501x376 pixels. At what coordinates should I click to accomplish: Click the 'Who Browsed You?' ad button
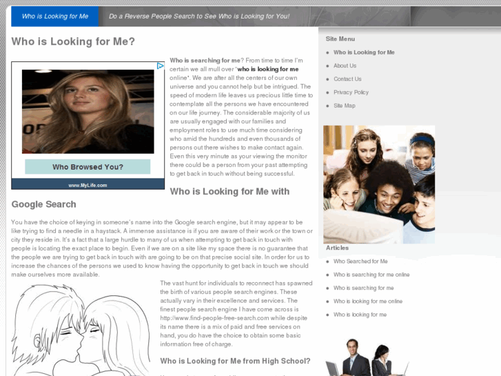(88, 167)
